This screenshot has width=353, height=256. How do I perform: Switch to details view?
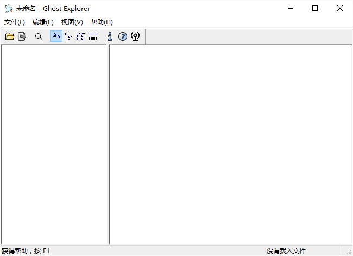coord(93,36)
